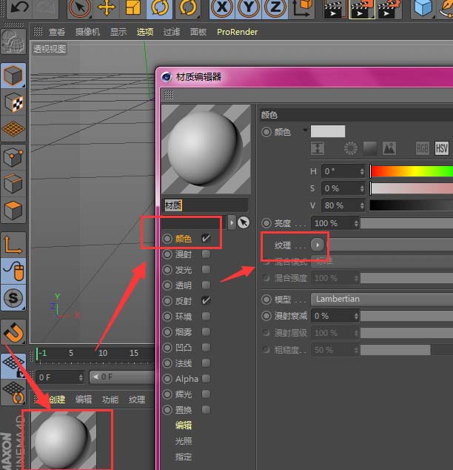Switch to Edges mode
453x470 pixels.
[x=13, y=183]
